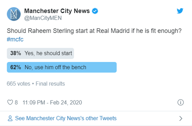Click the 'Final results' poll label
The height and width of the screenshot is (126, 192).
pyautogui.click(x=50, y=84)
